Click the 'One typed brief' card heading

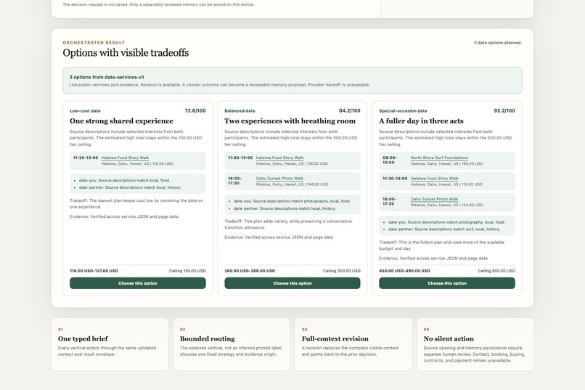pyautogui.click(x=83, y=338)
